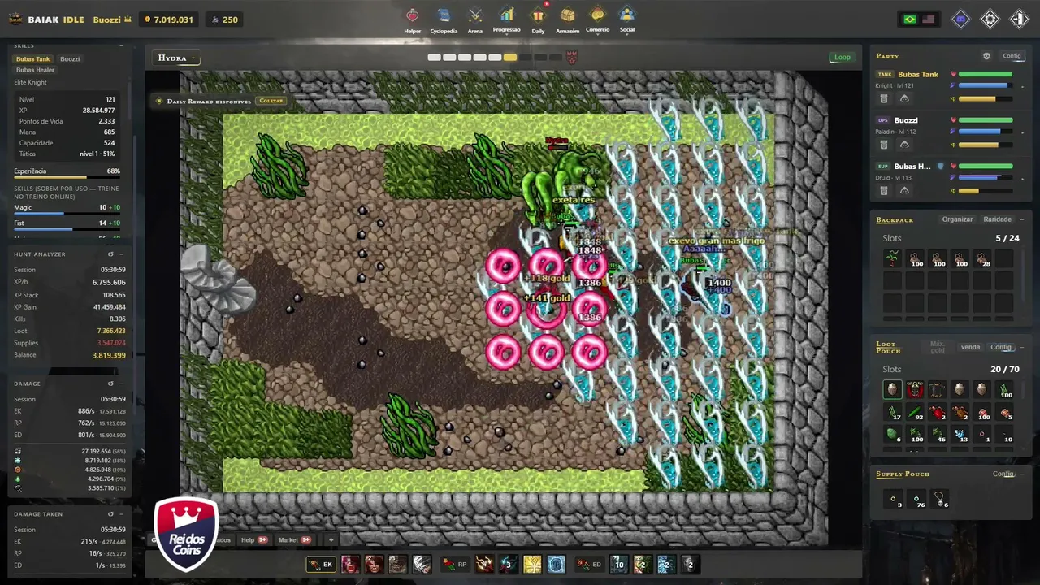The image size is (1040, 585).
Task: Reset the Damage Taken panel session
Action: [x=110, y=514]
